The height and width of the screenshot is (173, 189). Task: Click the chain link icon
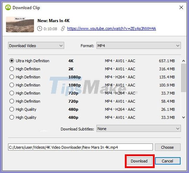point(63,28)
